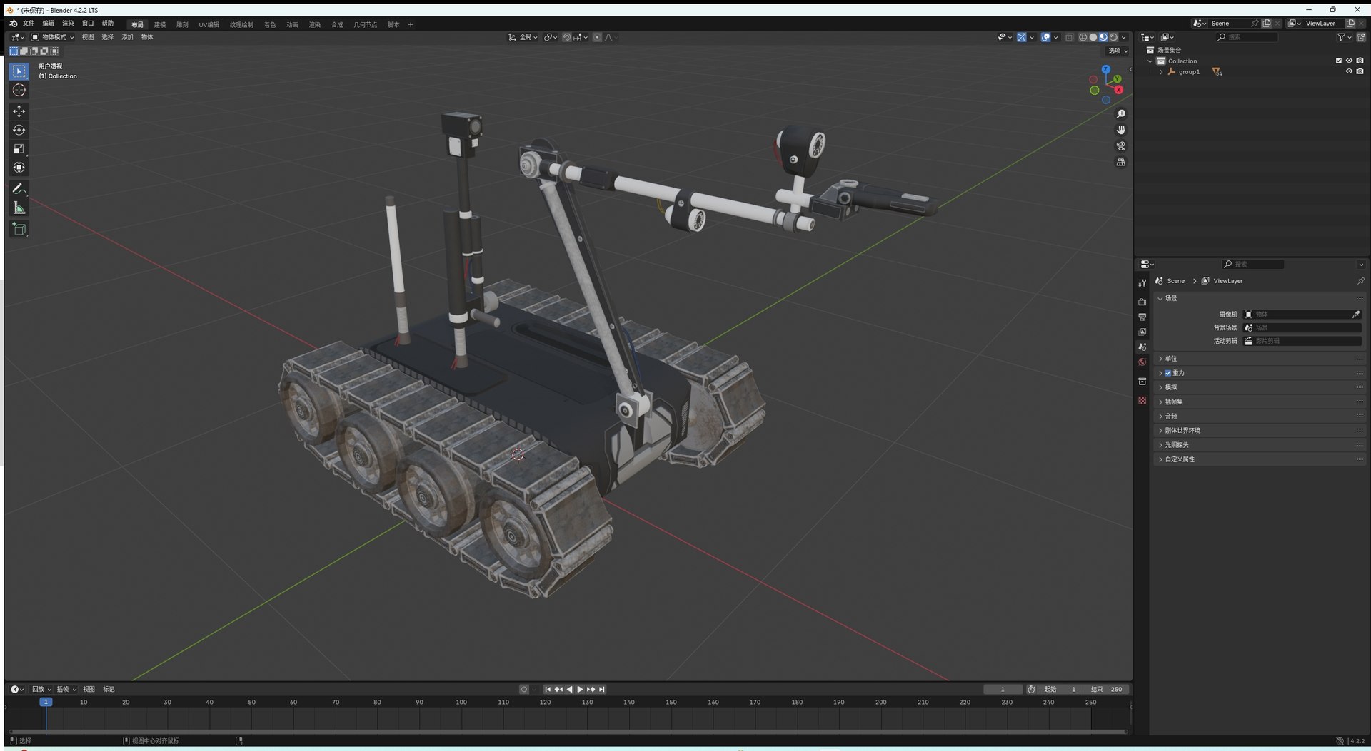Expand the 音频 panel
This screenshot has height=751, width=1371.
click(x=1259, y=416)
